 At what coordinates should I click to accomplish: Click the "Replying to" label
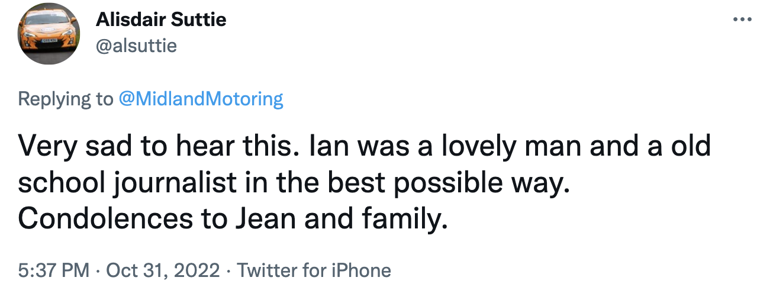tap(65, 99)
